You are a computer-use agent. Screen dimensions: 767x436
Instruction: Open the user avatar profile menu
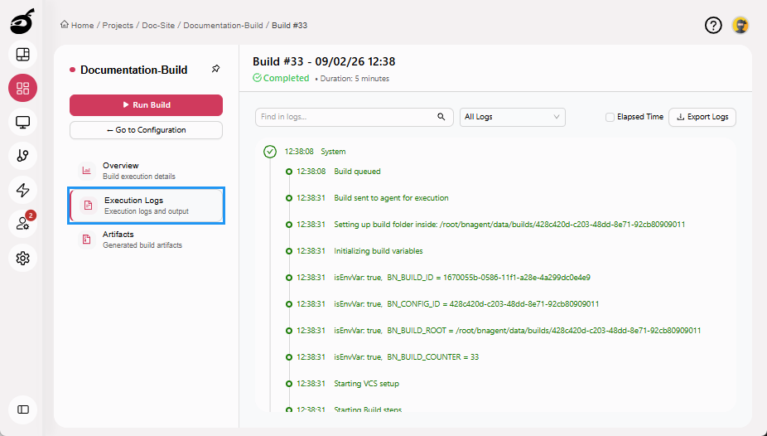[x=740, y=26]
